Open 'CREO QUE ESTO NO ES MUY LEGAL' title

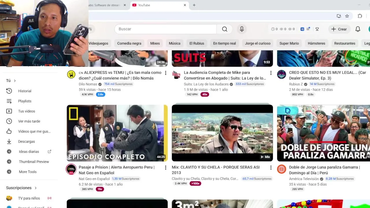(x=328, y=75)
